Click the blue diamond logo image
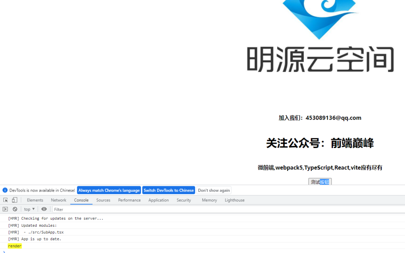The image size is (405, 253). pyautogui.click(x=320, y=19)
